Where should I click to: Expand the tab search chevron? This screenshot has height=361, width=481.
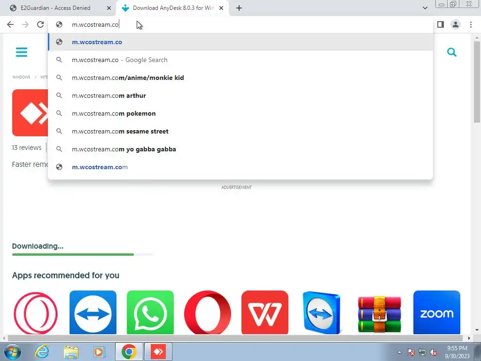[425, 8]
